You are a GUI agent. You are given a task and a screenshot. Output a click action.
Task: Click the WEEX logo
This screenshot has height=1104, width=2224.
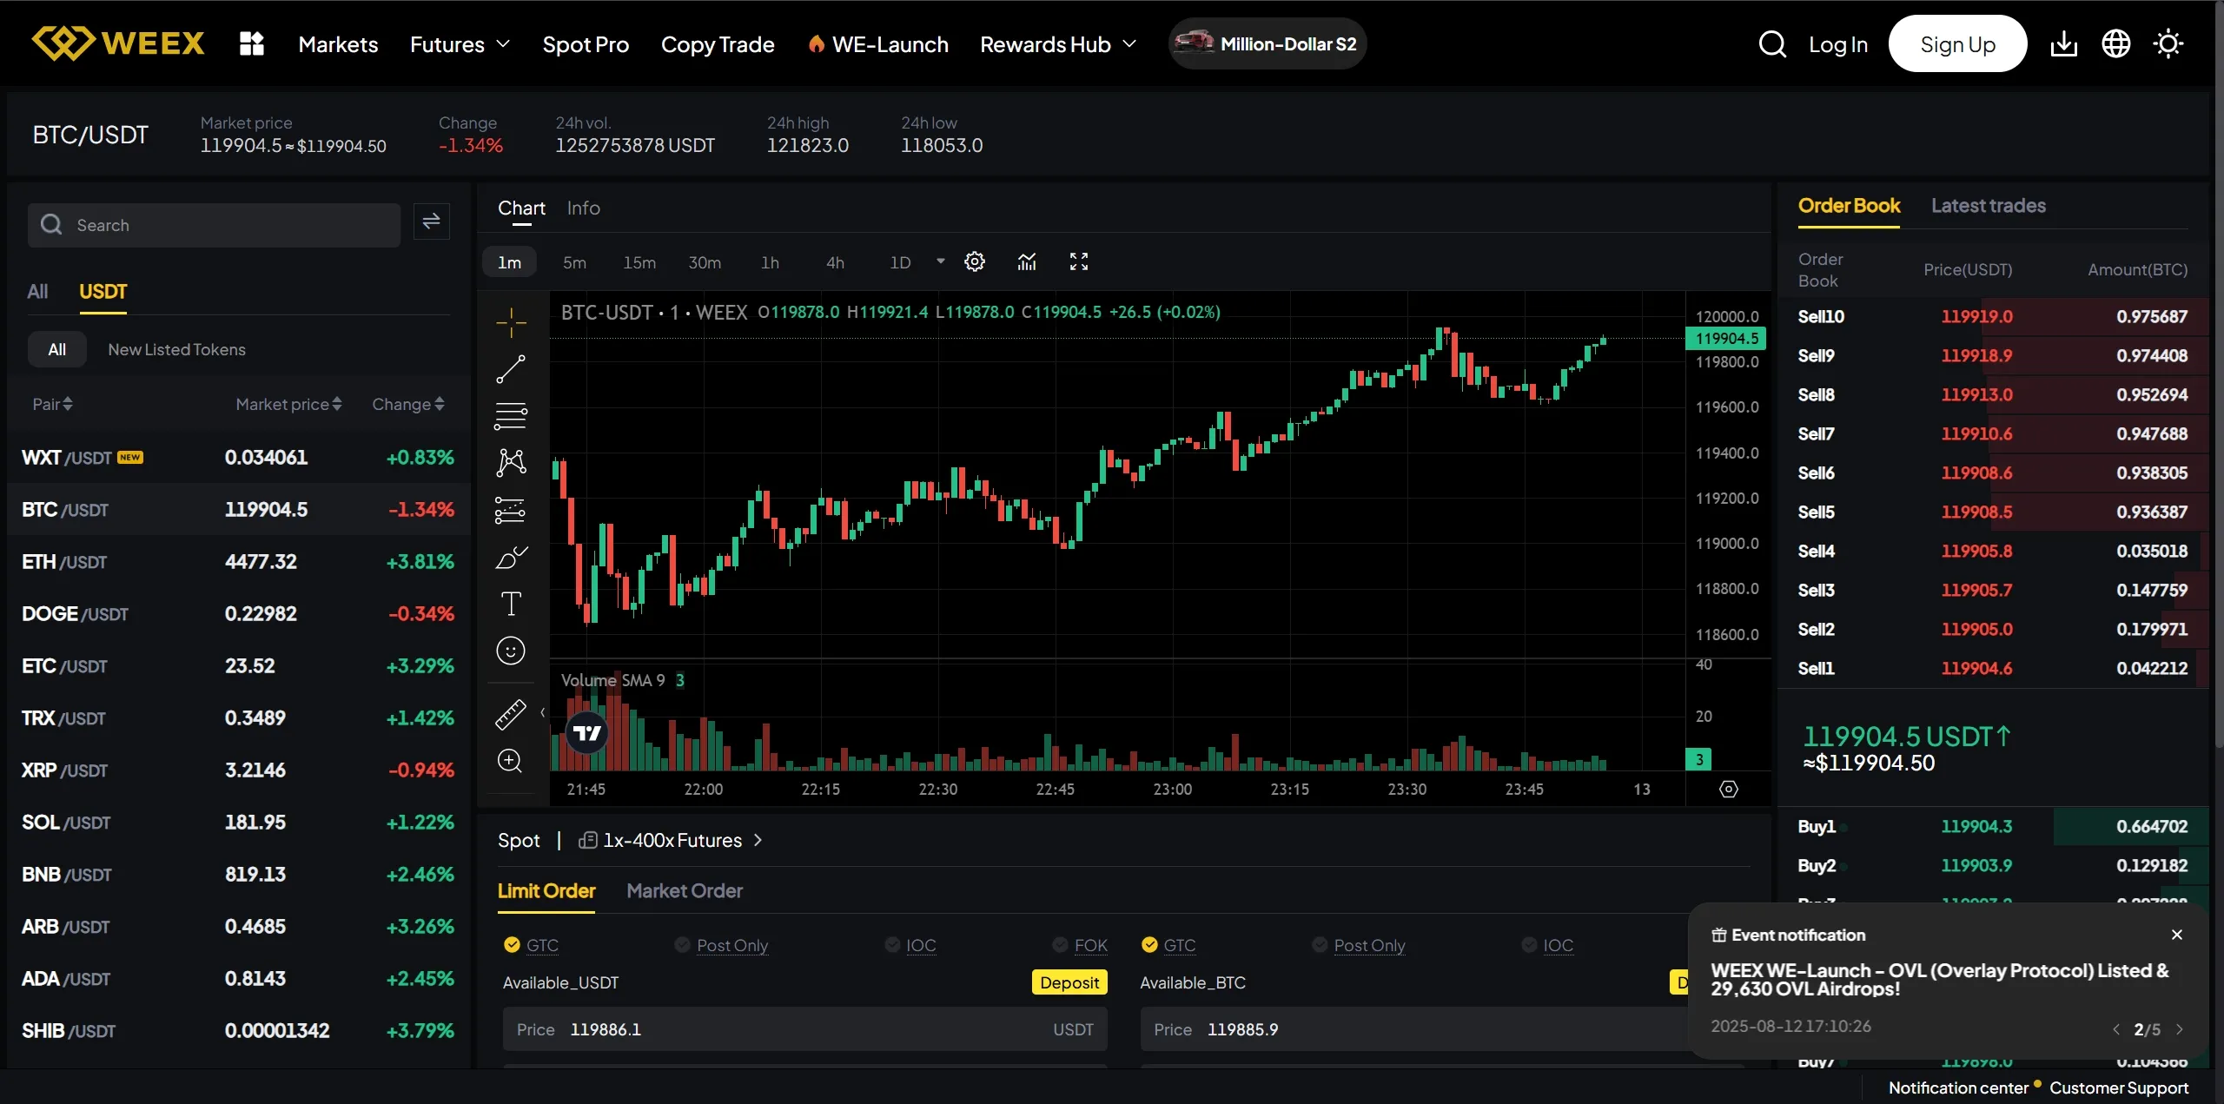(x=118, y=43)
